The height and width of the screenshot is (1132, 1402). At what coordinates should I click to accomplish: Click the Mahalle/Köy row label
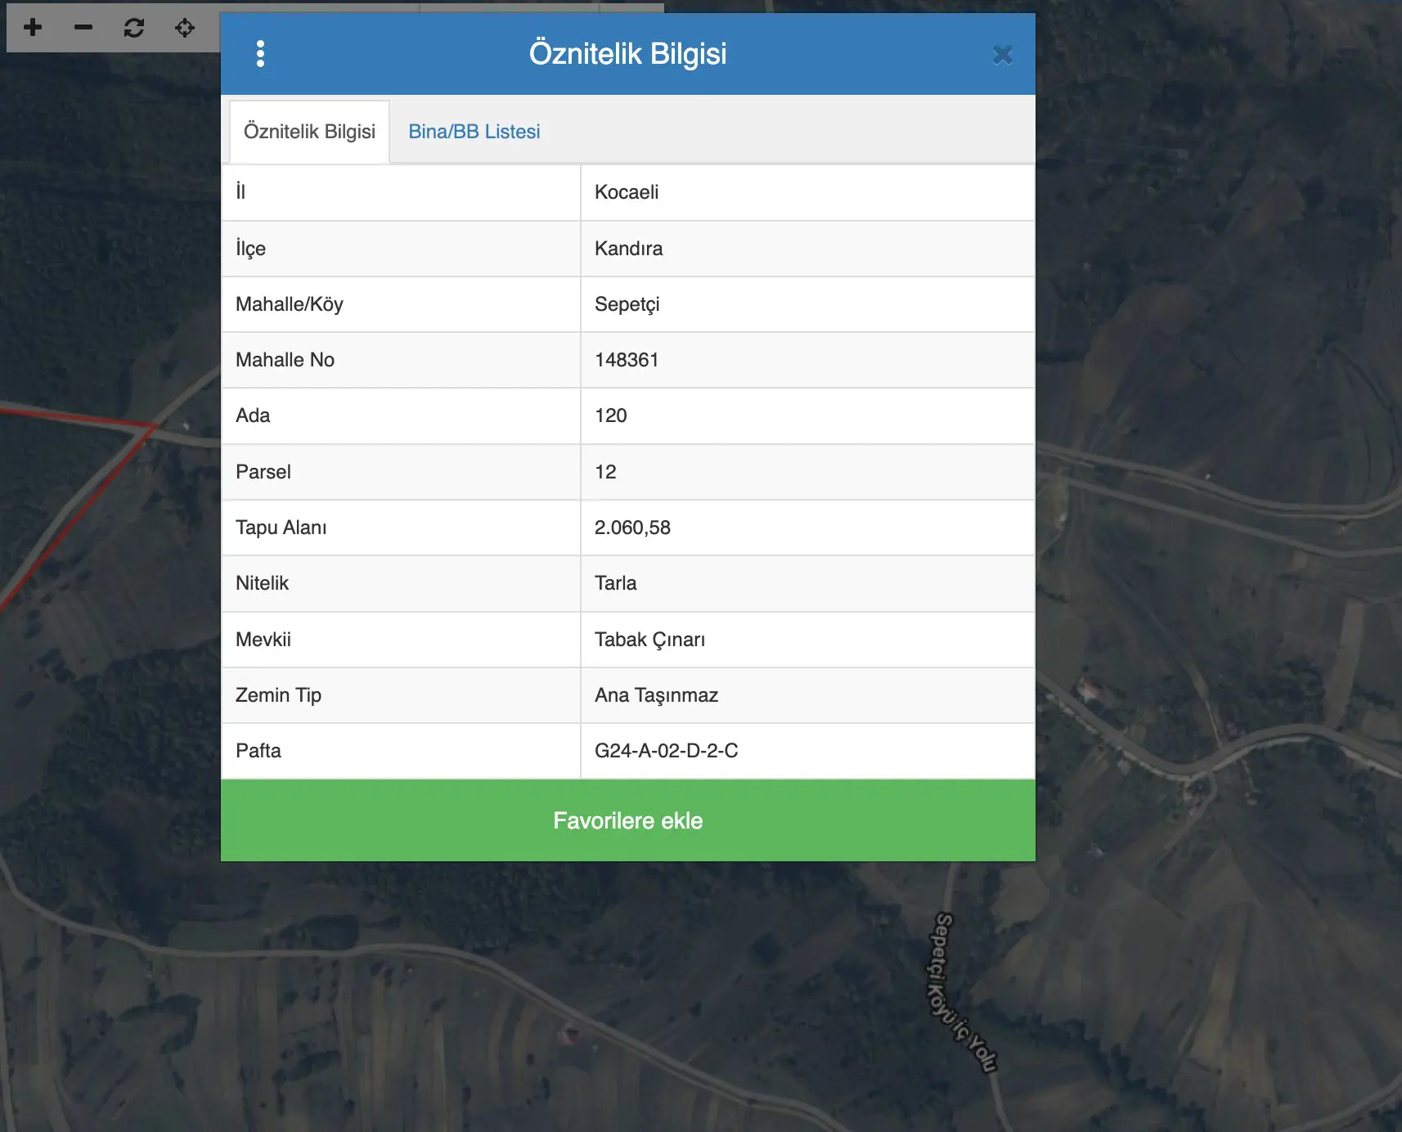pos(290,304)
